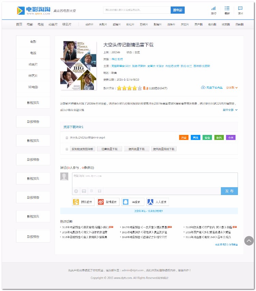The height and width of the screenshot is (291, 256).
Task: Open hot topic link 《寻龙诀》
Action: coord(144,232)
